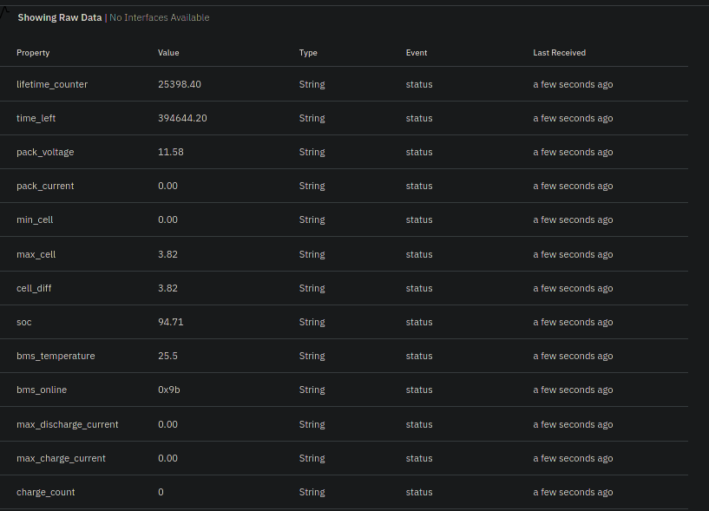Click the waveform icon beside Showing Raw Data
The width and height of the screenshot is (709, 511).
click(5, 12)
